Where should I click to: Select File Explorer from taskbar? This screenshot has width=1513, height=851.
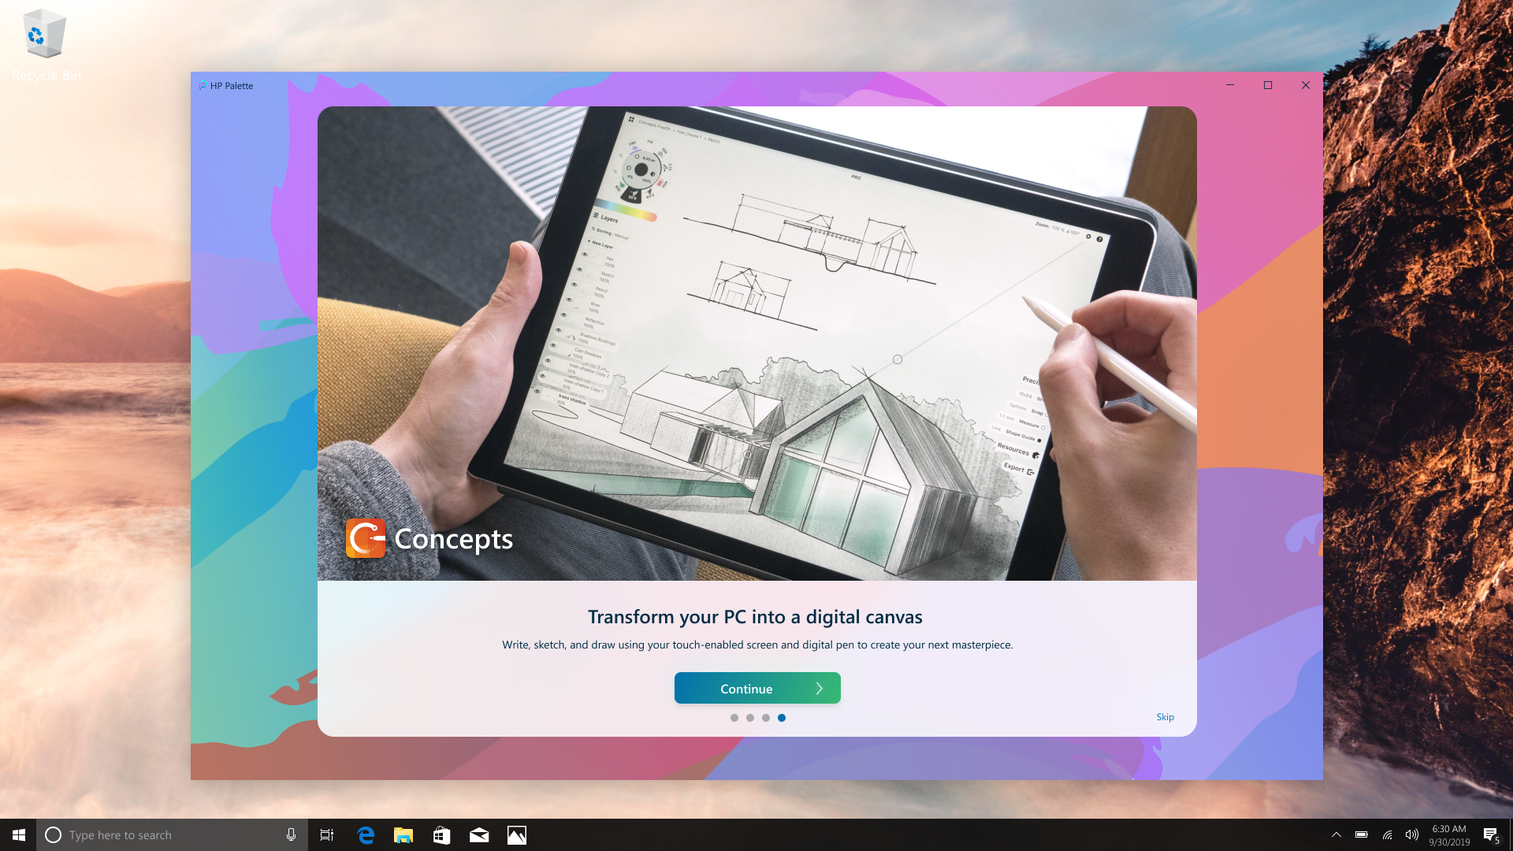pyautogui.click(x=404, y=834)
